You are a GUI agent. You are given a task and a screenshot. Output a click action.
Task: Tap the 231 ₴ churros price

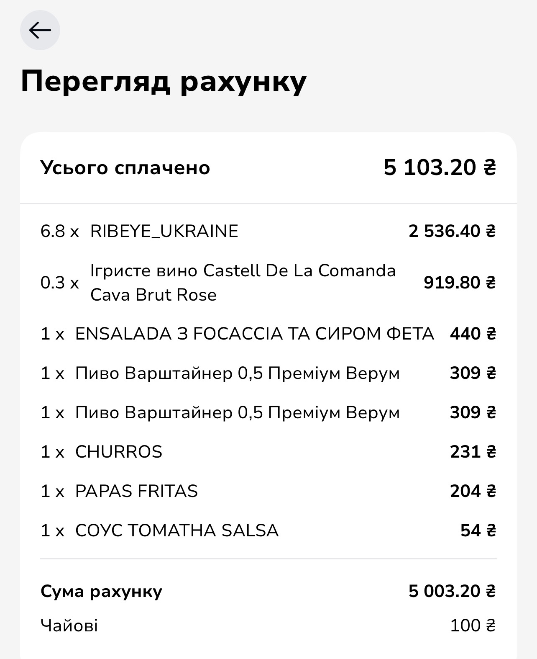473,452
